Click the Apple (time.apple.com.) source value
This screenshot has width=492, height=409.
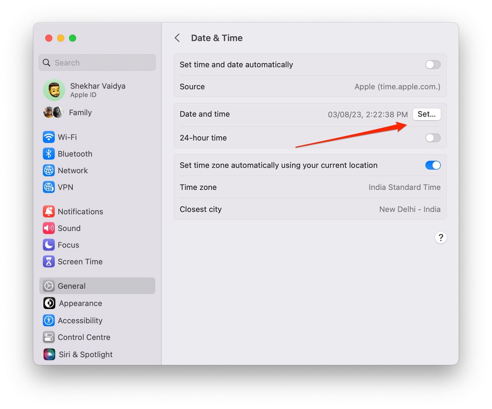[397, 86]
